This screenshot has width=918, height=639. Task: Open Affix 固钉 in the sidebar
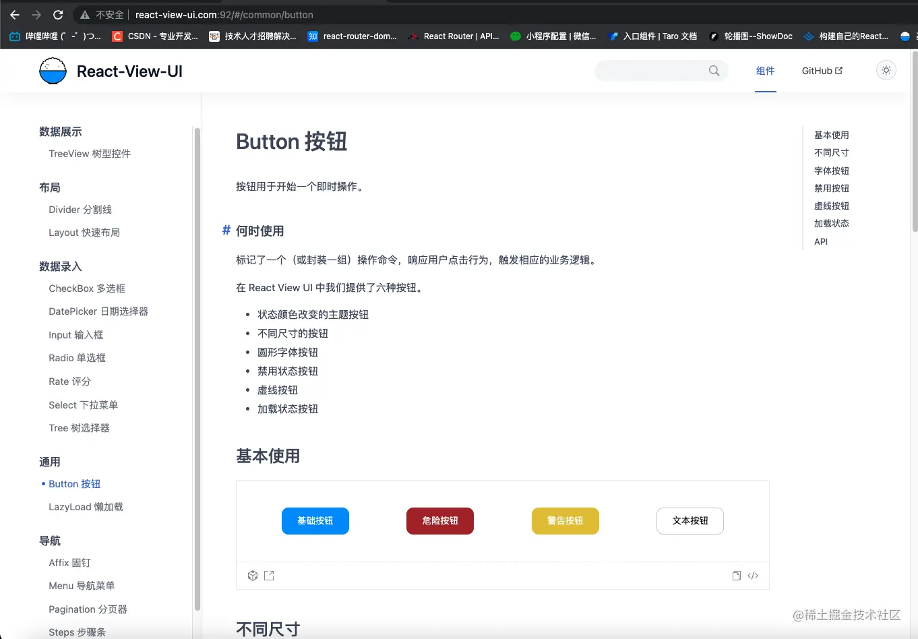[x=69, y=563]
